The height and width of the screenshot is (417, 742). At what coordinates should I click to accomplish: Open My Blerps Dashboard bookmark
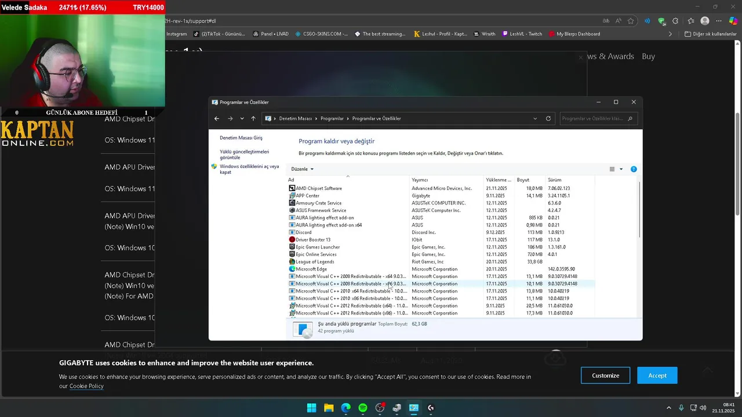[x=574, y=34]
